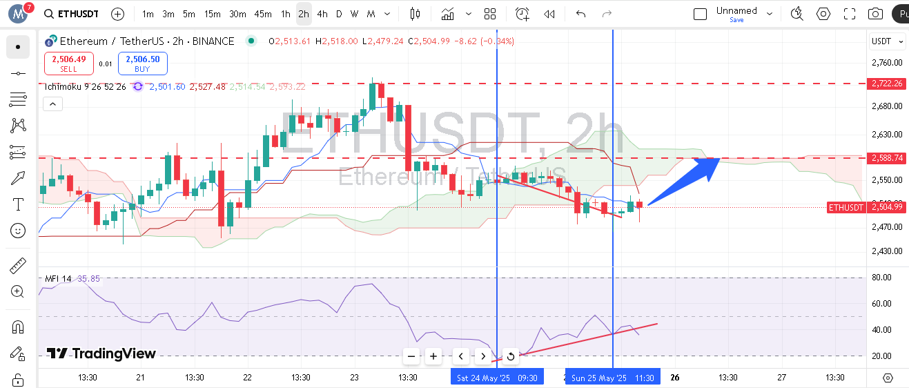The width and height of the screenshot is (909, 388).
Task: Click the ETHUSDT symbol search box
Action: click(x=71, y=14)
